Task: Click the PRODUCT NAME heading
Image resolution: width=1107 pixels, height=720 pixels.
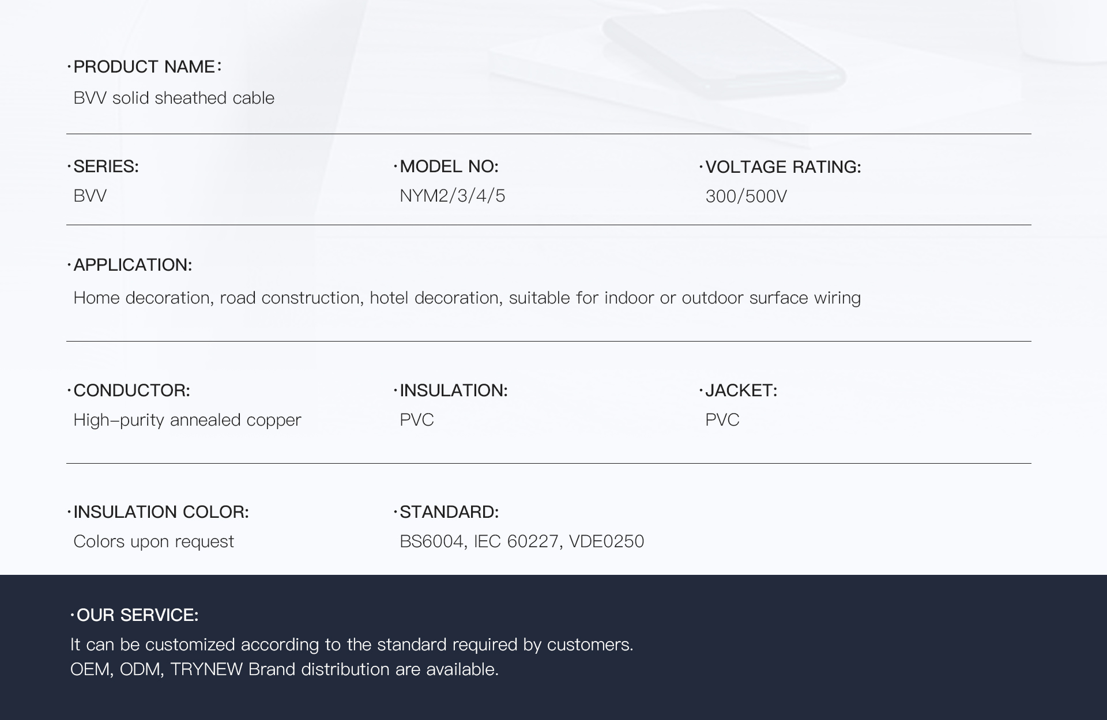Action: point(144,67)
